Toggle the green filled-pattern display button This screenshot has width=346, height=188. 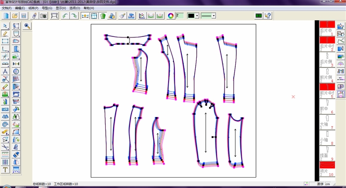pyautogui.click(x=103, y=16)
